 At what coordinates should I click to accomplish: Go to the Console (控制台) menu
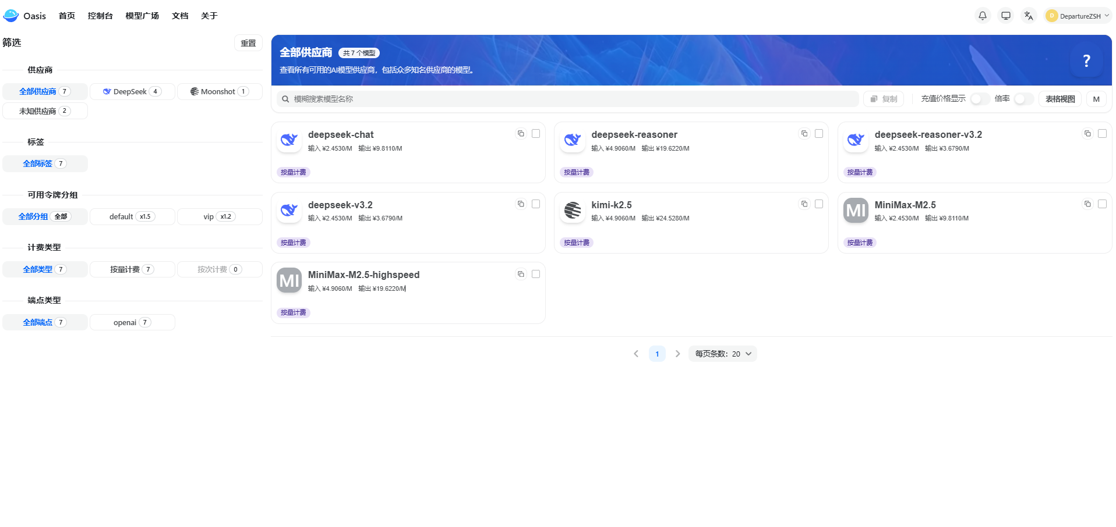[x=100, y=16]
